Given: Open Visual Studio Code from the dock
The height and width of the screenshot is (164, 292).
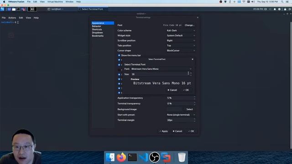Looking at the screenshot, I should click(144, 157).
